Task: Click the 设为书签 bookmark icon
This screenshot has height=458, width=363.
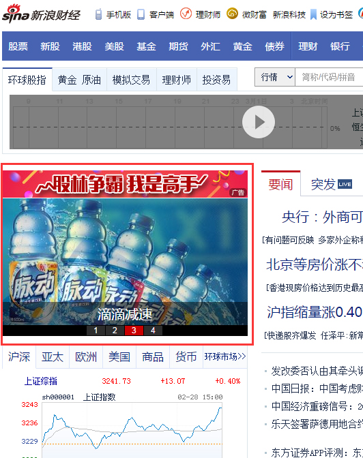Action: click(x=313, y=14)
